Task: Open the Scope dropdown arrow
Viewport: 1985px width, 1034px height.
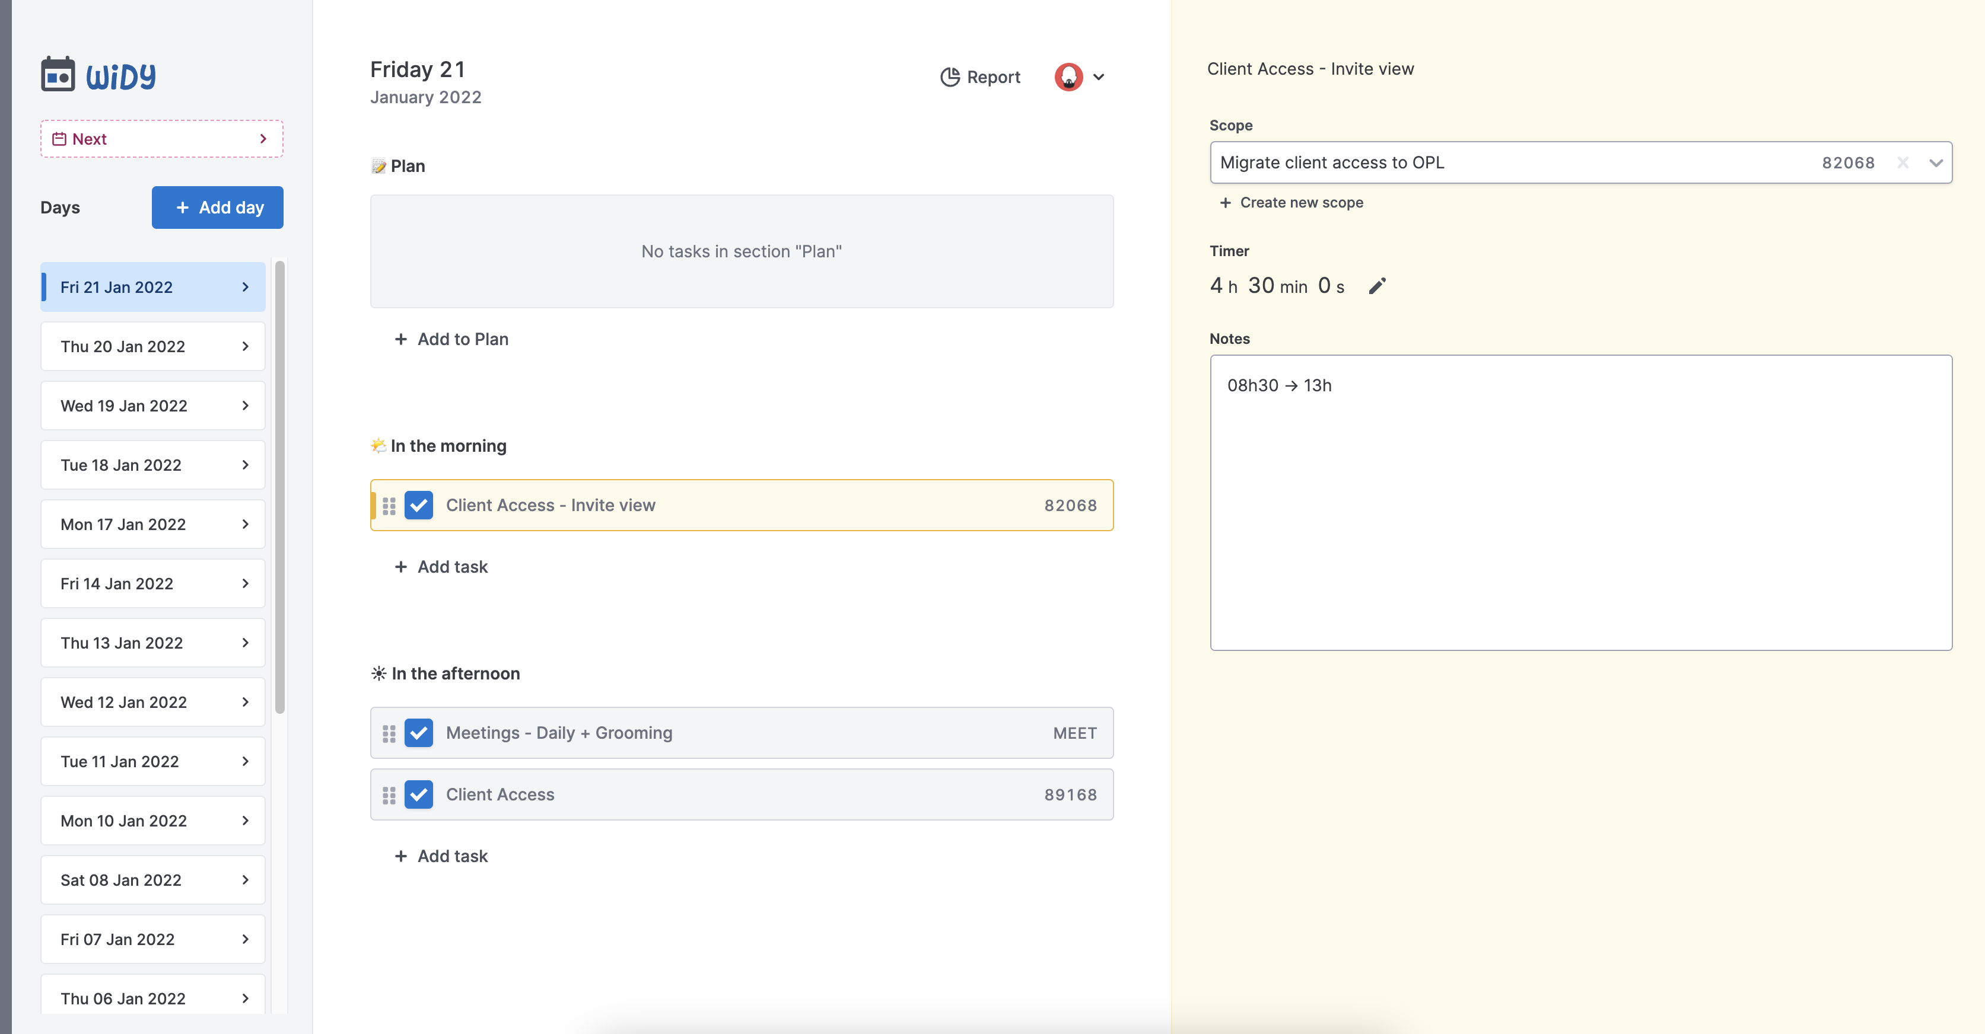Action: [x=1936, y=162]
